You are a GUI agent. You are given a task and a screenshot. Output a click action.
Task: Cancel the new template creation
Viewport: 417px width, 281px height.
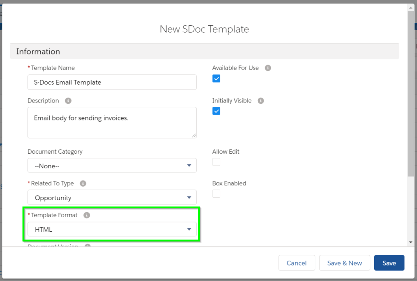click(x=297, y=263)
